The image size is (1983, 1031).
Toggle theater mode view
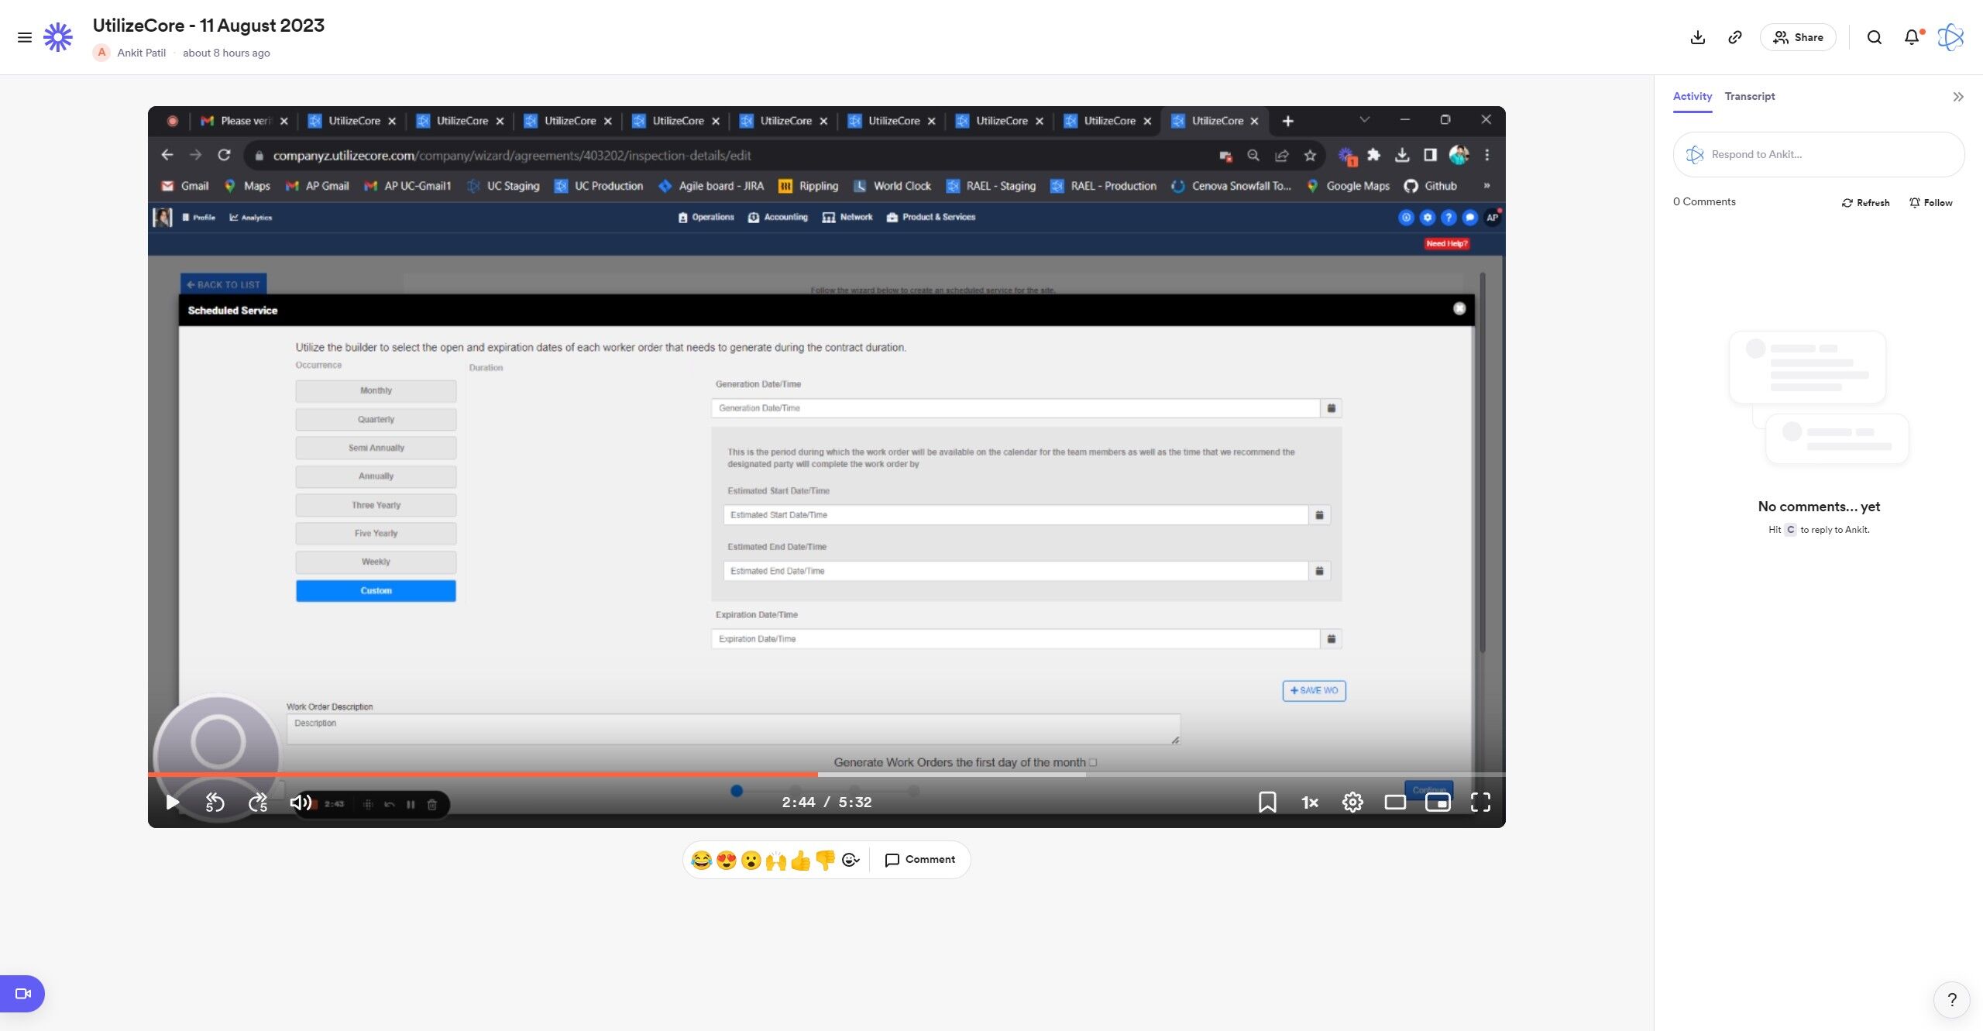(1395, 802)
